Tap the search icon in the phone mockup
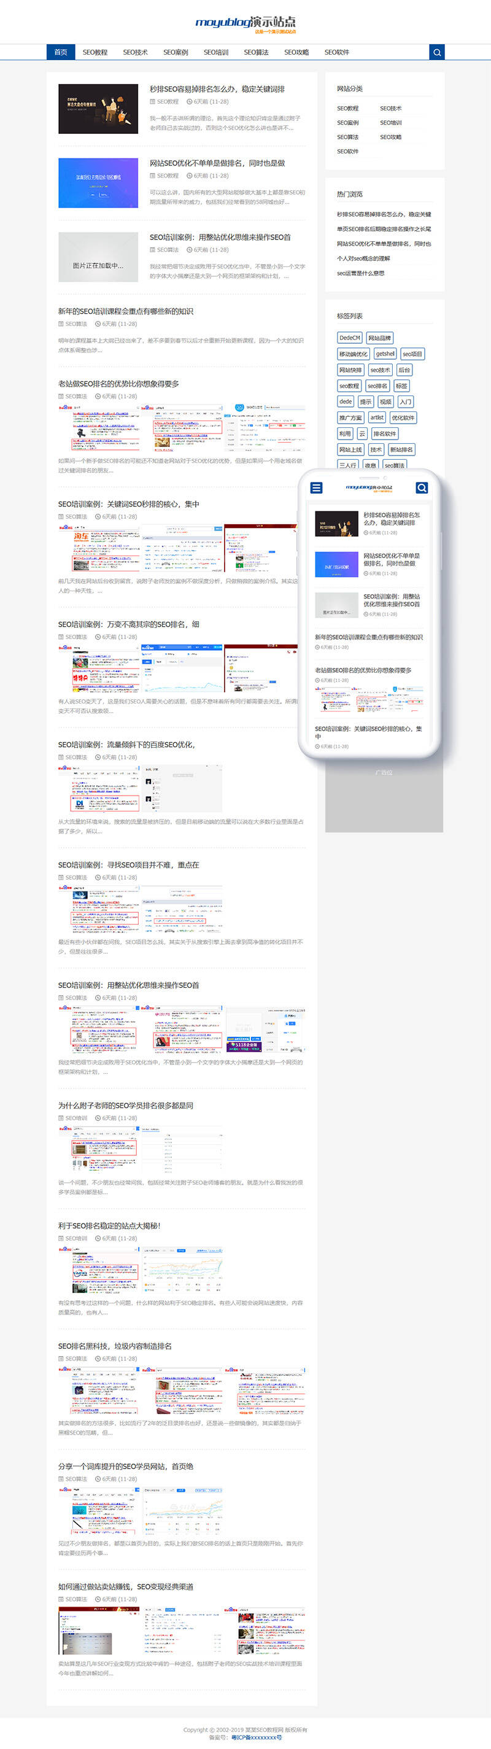The width and height of the screenshot is (491, 1749). click(422, 487)
